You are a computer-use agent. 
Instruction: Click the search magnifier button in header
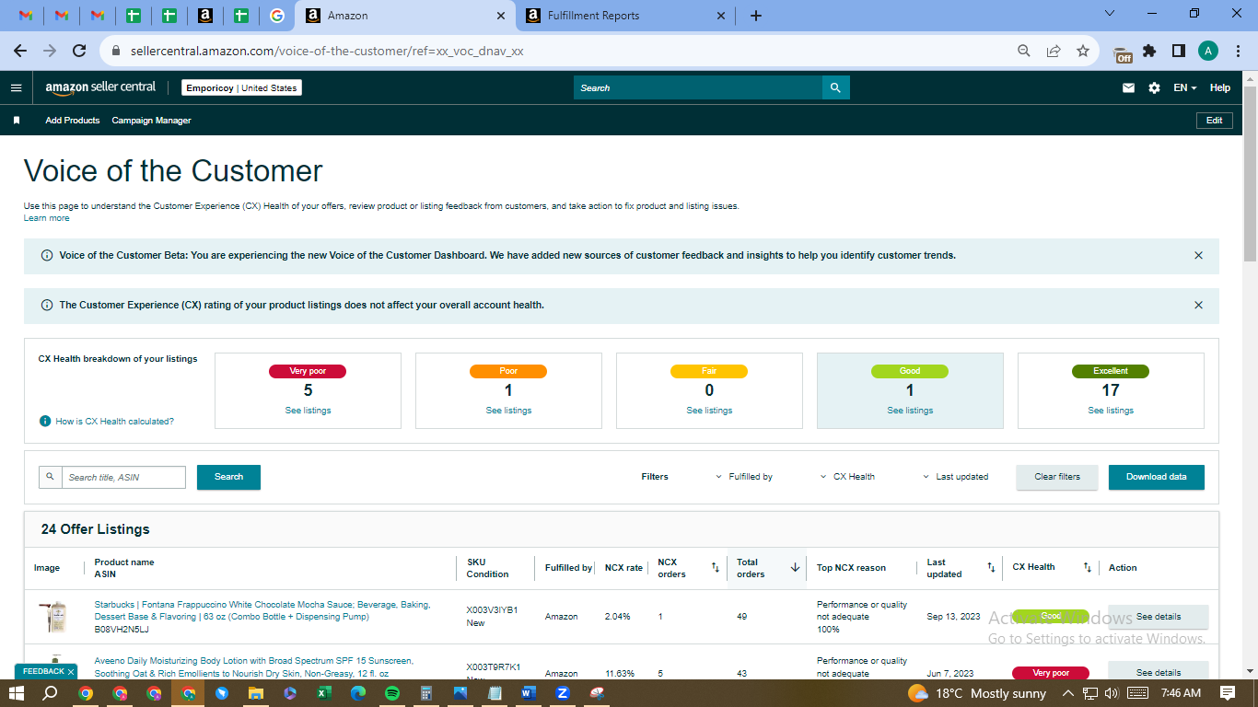(x=835, y=87)
